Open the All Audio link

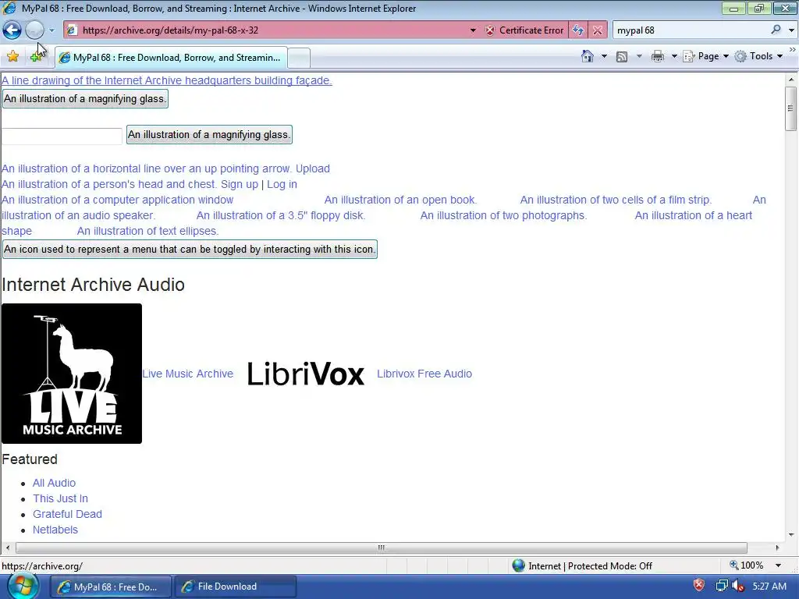click(x=54, y=483)
